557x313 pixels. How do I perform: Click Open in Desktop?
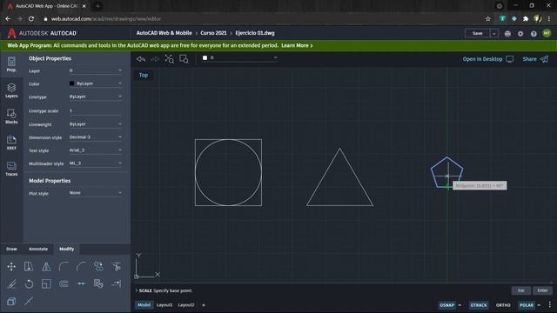click(487, 59)
